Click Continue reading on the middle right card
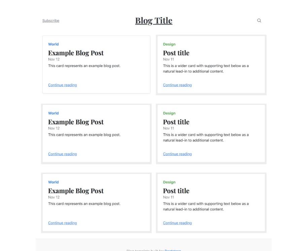308x251 pixels. pyautogui.click(x=177, y=154)
